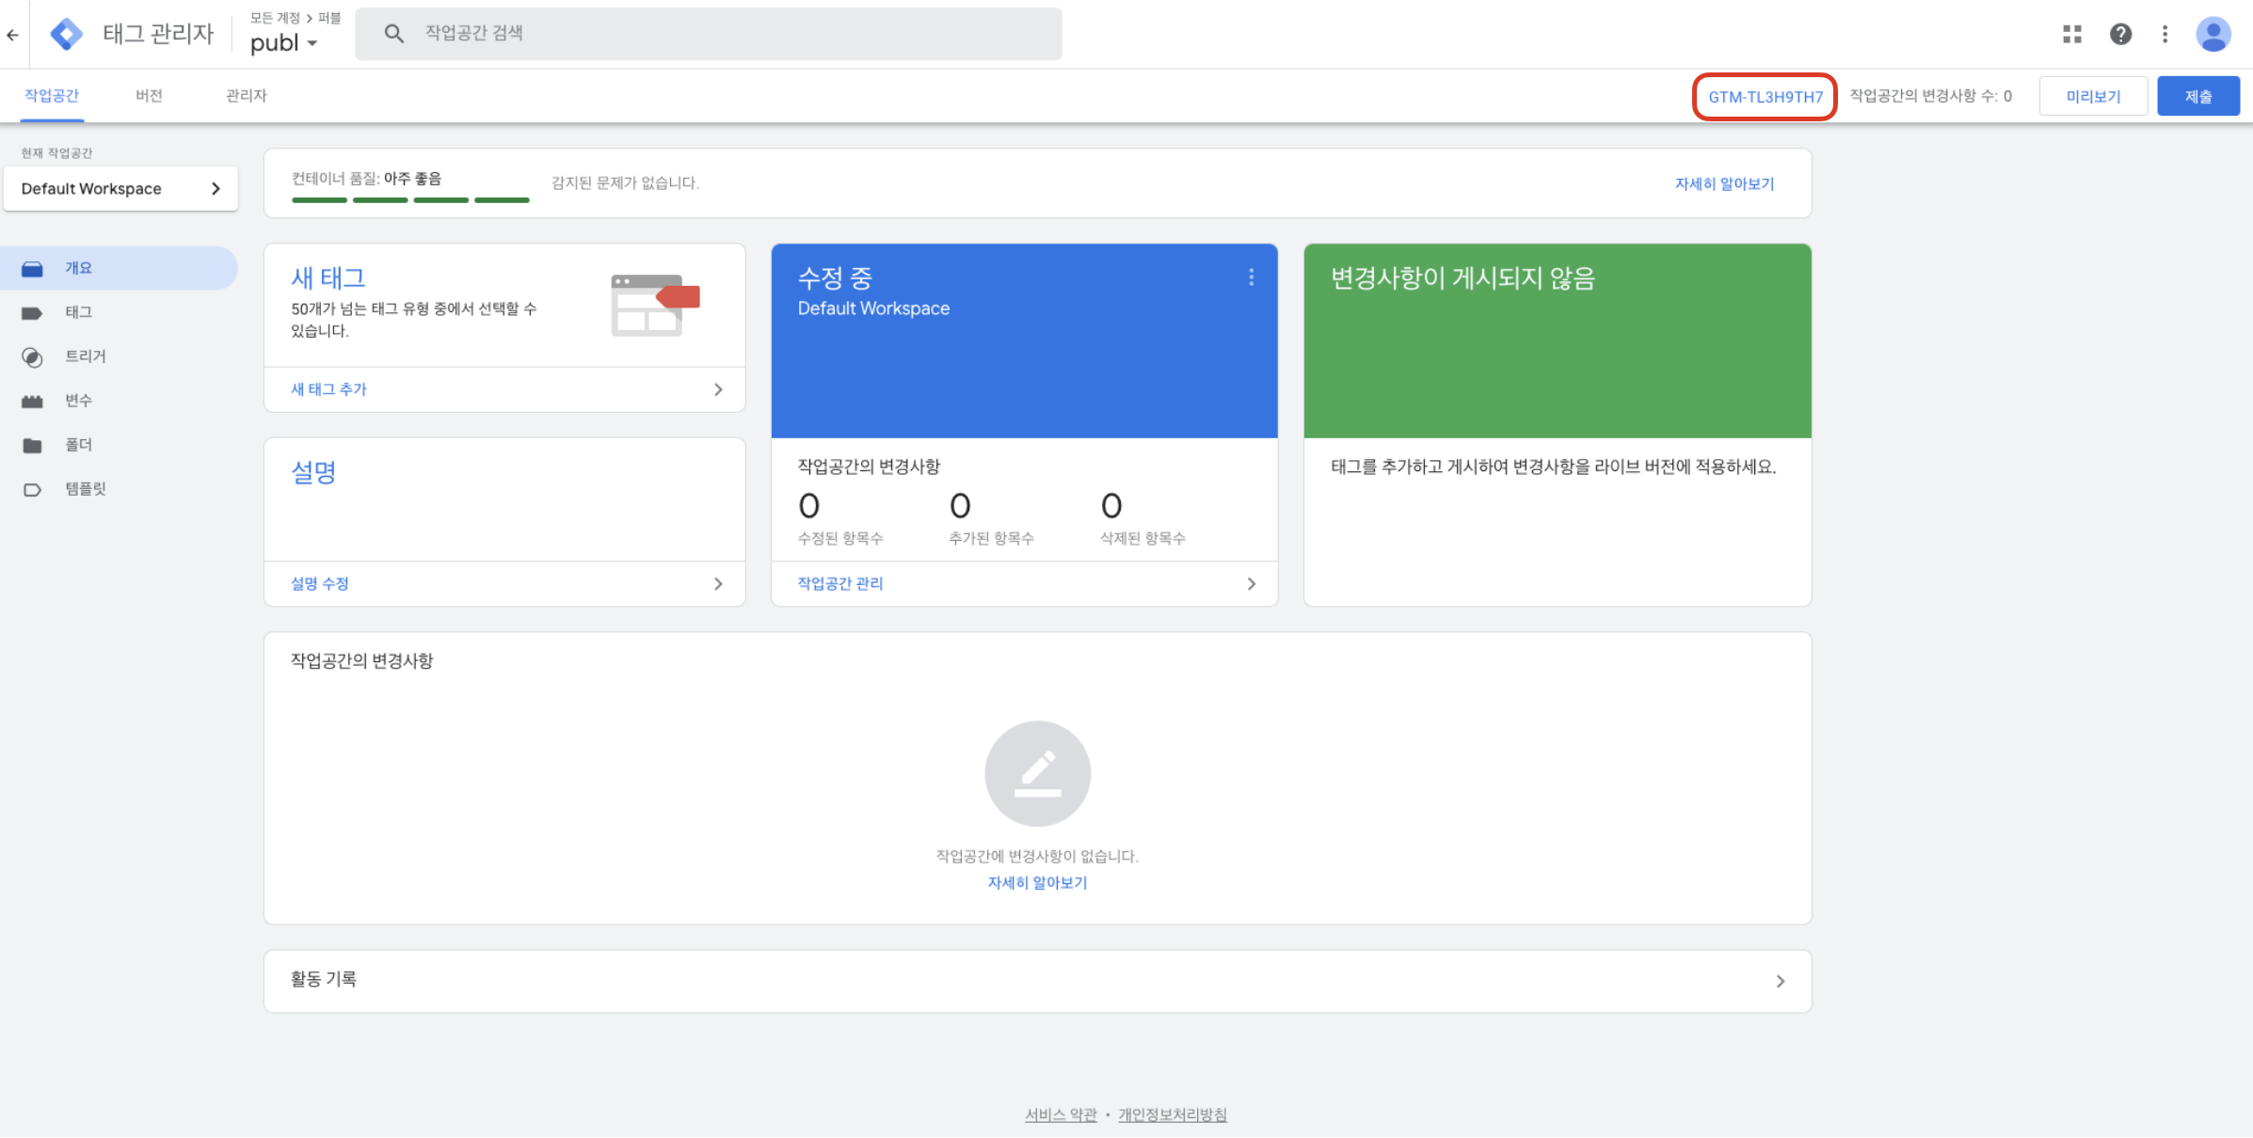The width and height of the screenshot is (2253, 1138).
Task: Open the 태그 section in sidebar
Action: pyautogui.click(x=79, y=312)
